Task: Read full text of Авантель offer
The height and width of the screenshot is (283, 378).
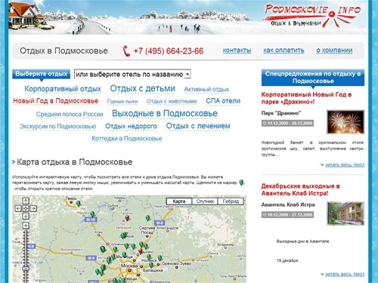Action: pos(345,274)
